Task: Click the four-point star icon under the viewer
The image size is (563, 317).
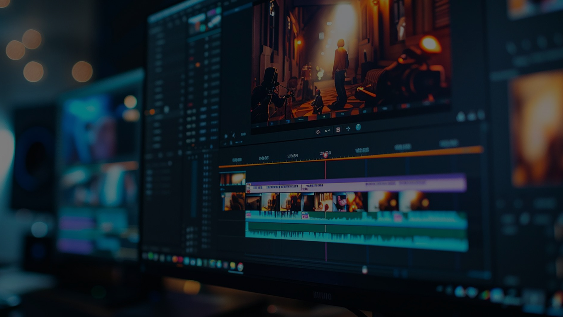Action: click(348, 129)
